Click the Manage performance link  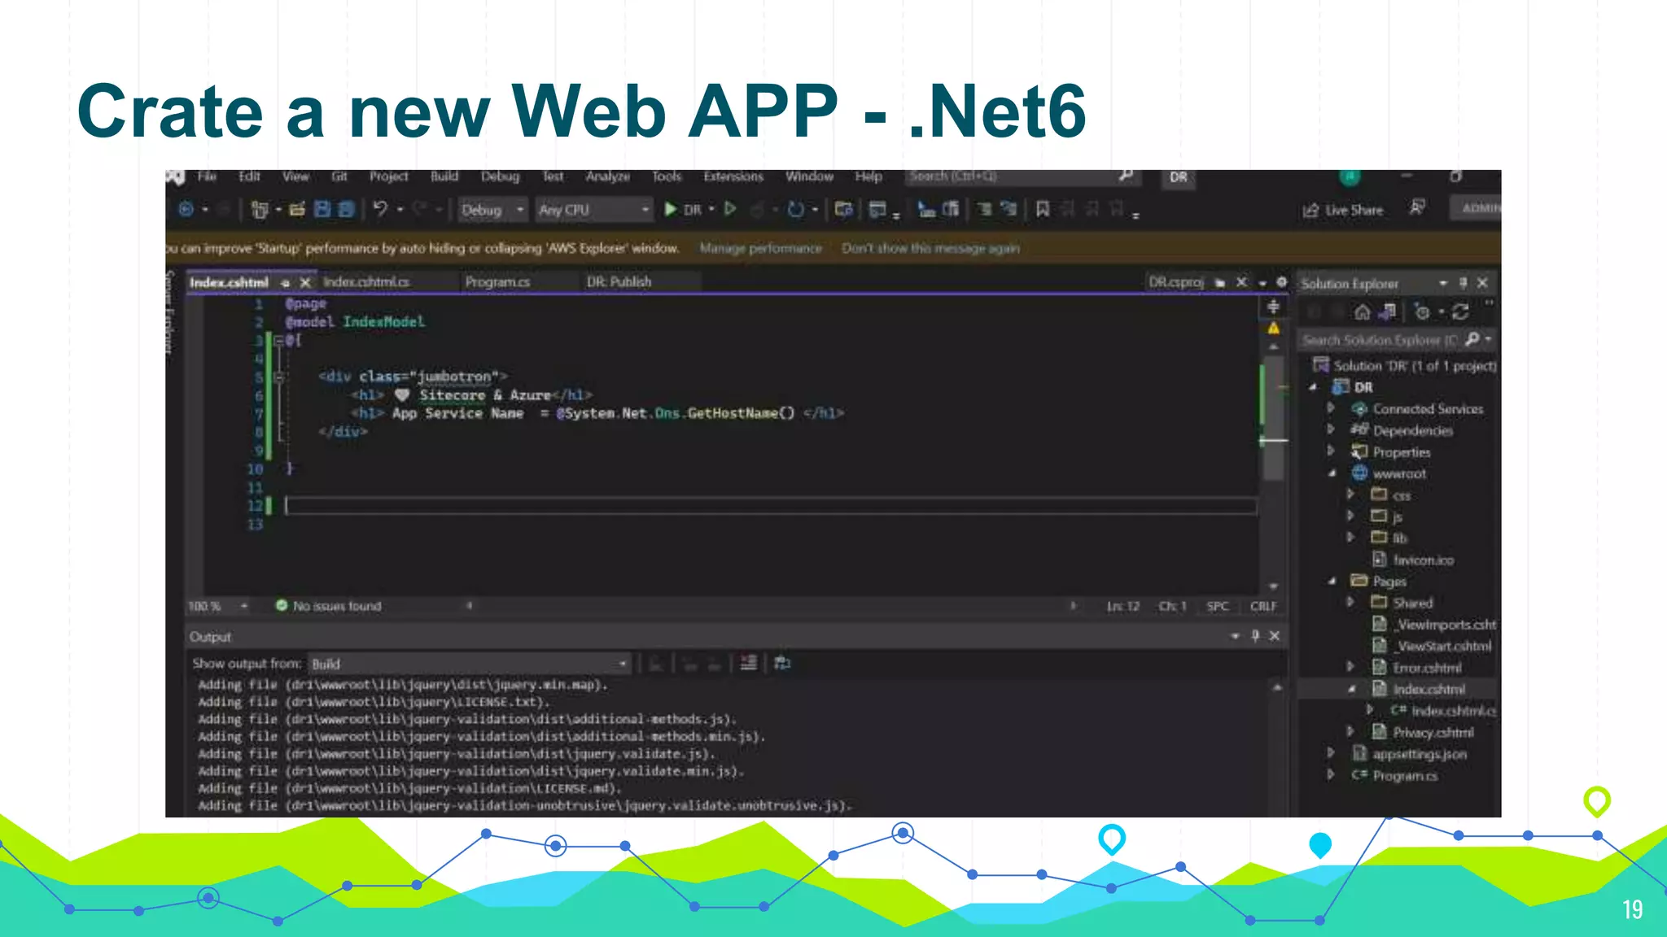click(760, 248)
